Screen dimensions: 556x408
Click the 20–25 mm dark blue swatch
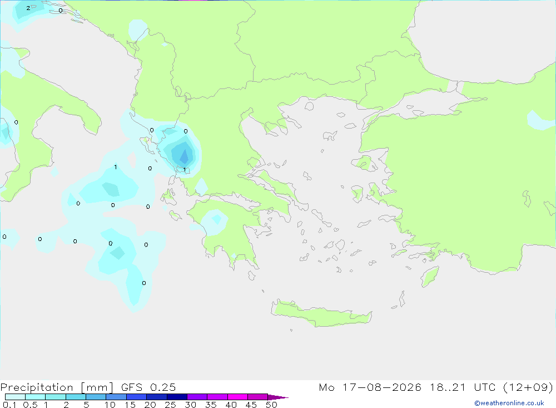point(156,397)
